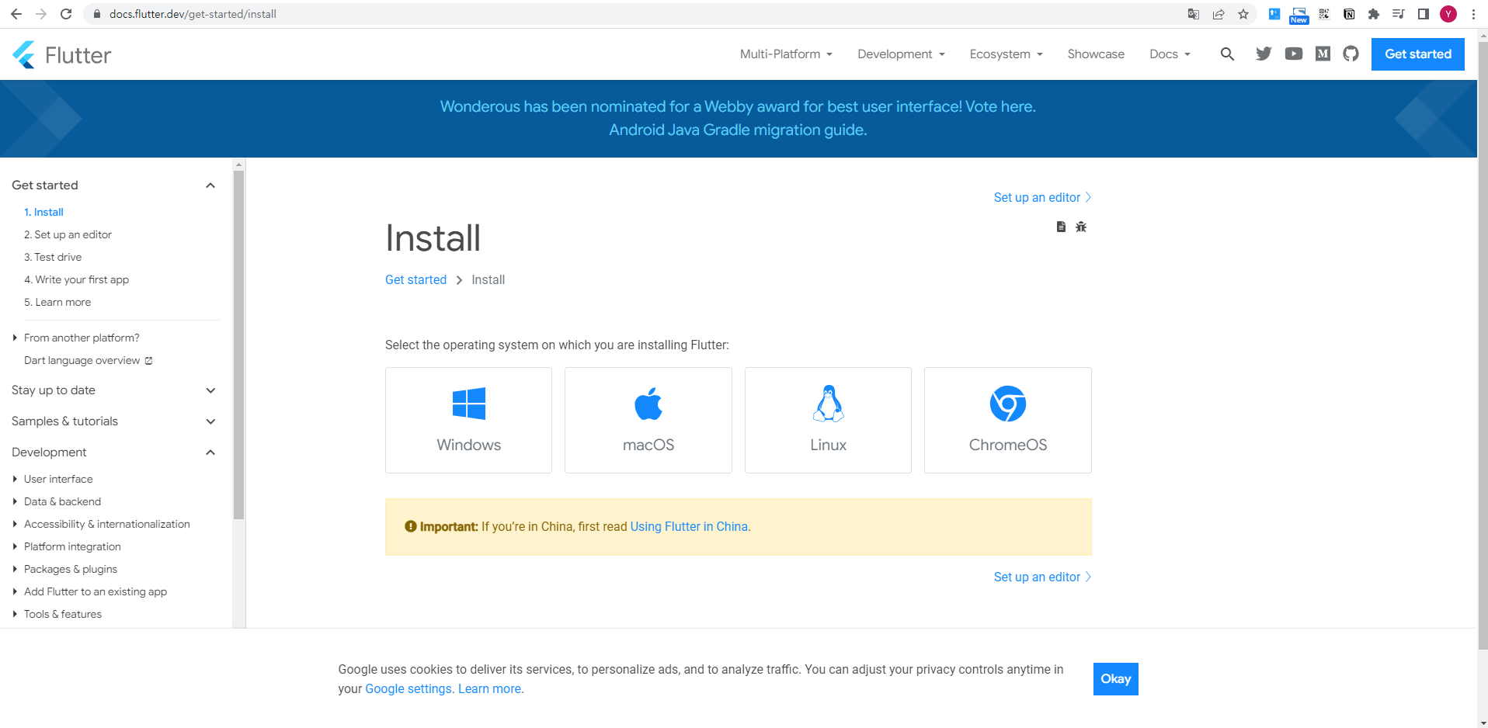Expand User interface in sidebar

(x=52, y=479)
